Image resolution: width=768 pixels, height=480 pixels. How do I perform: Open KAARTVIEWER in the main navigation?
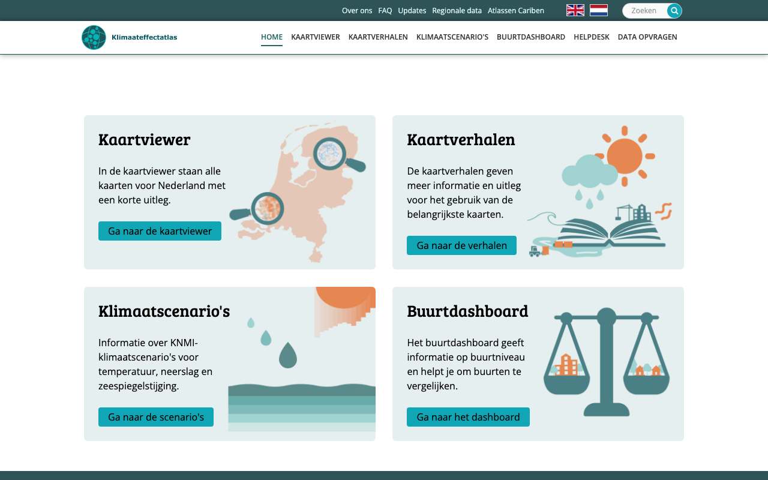(316, 37)
